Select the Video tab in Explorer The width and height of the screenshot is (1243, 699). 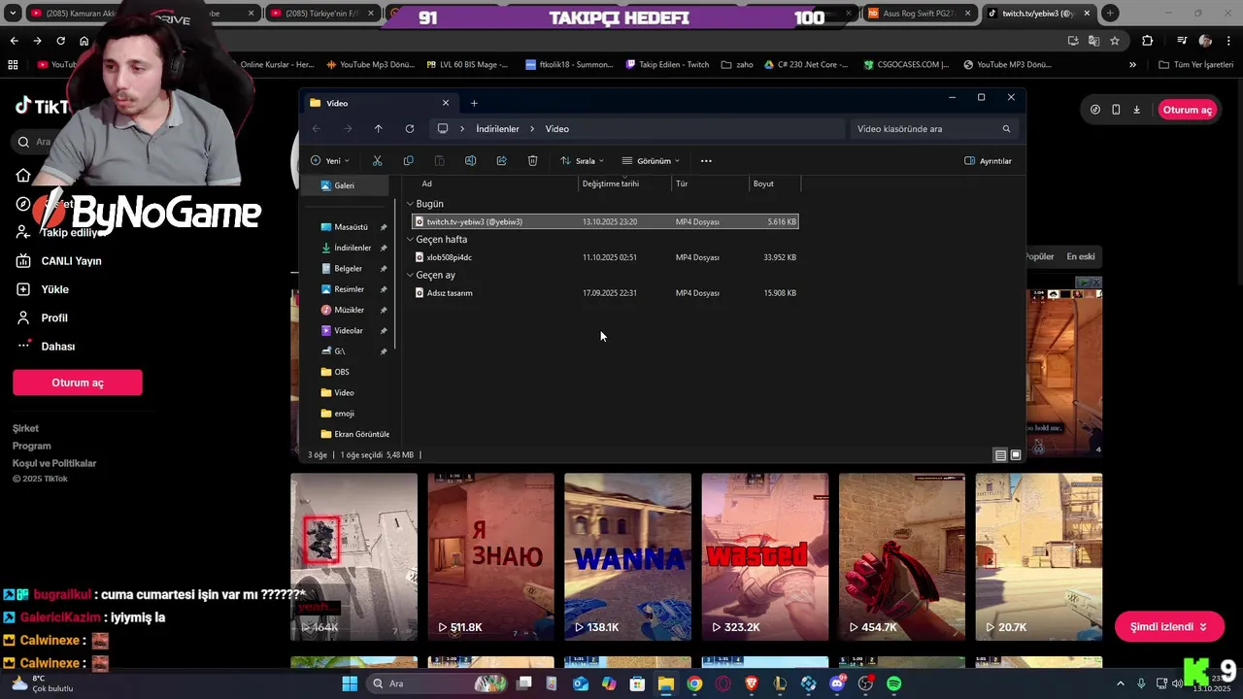(379, 103)
